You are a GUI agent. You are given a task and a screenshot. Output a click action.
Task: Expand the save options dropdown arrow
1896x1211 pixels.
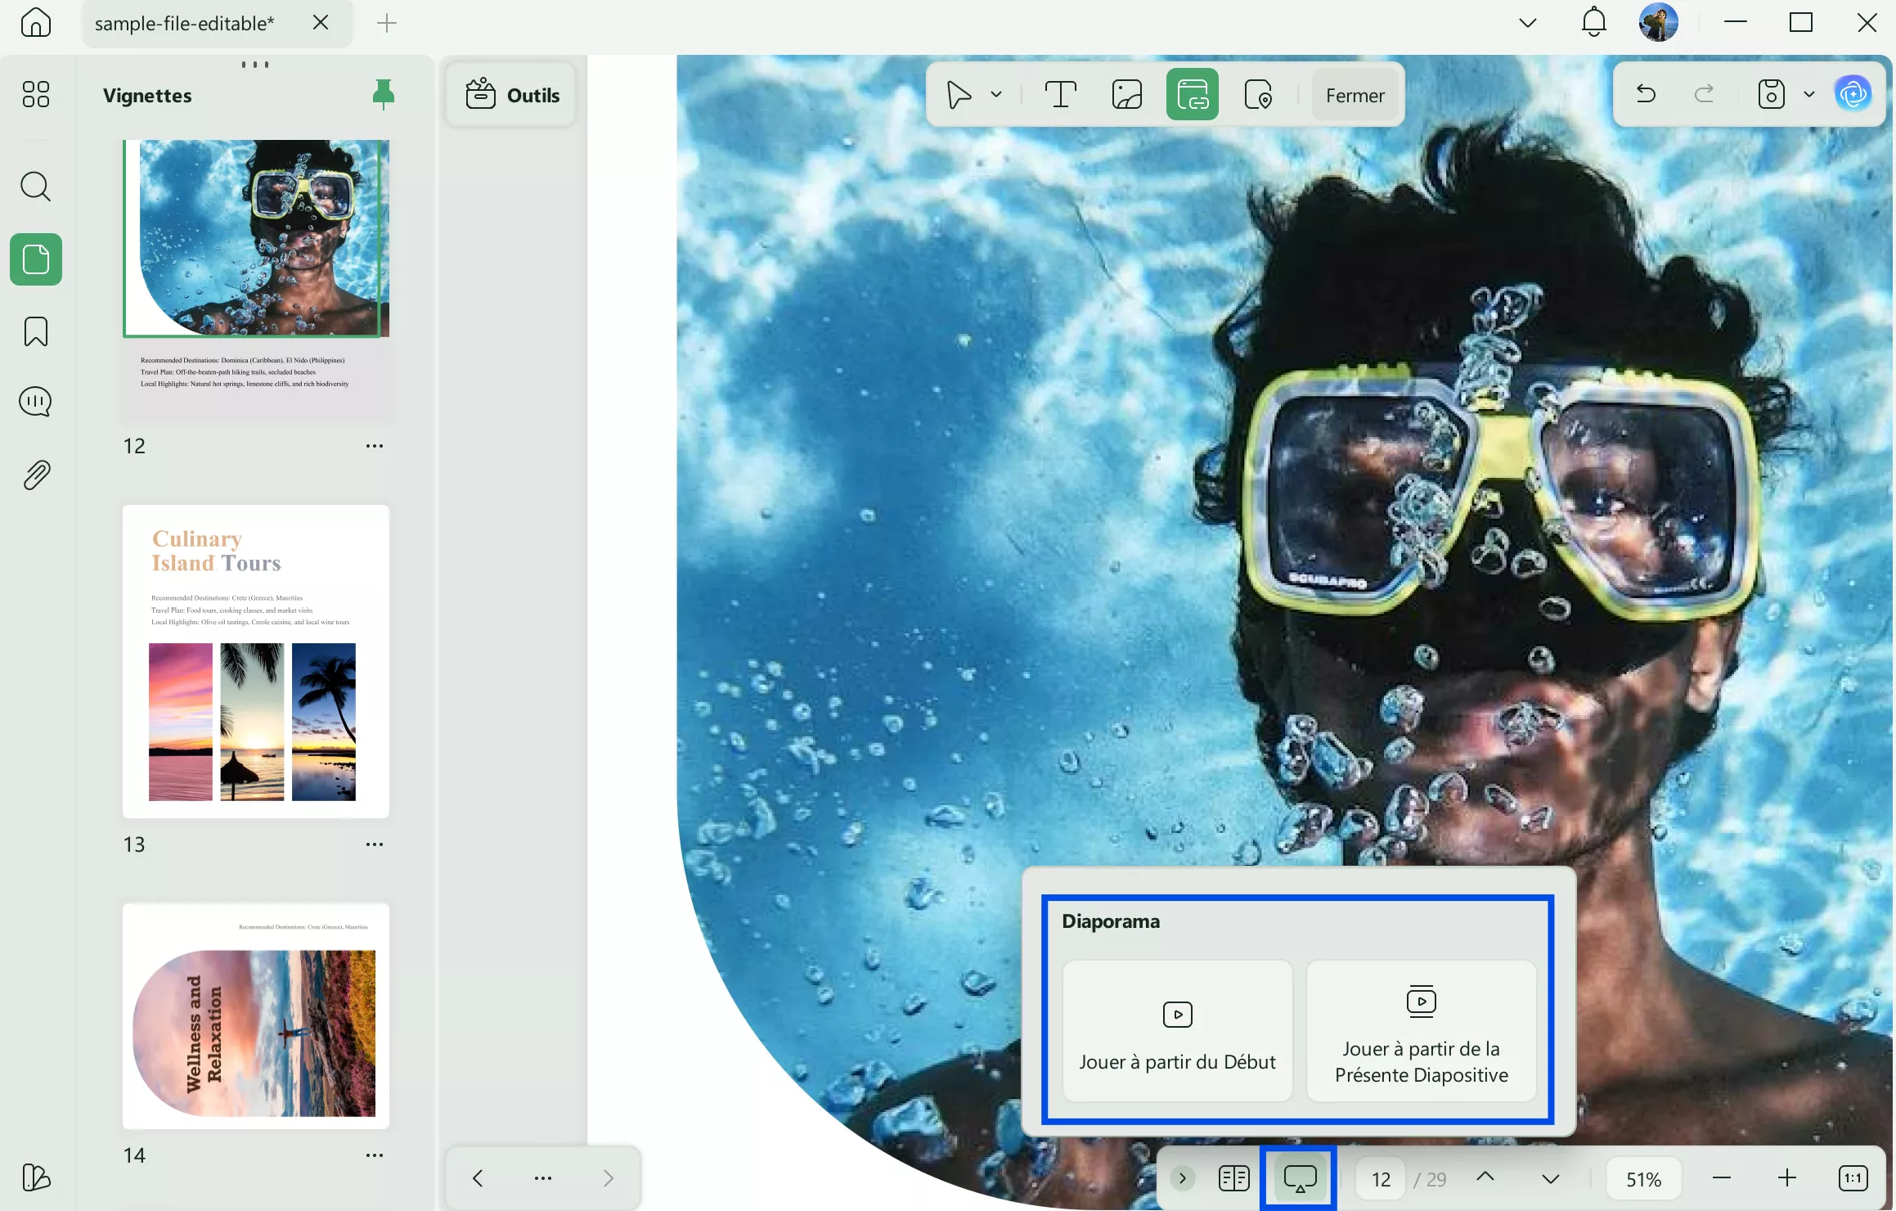[1809, 95]
